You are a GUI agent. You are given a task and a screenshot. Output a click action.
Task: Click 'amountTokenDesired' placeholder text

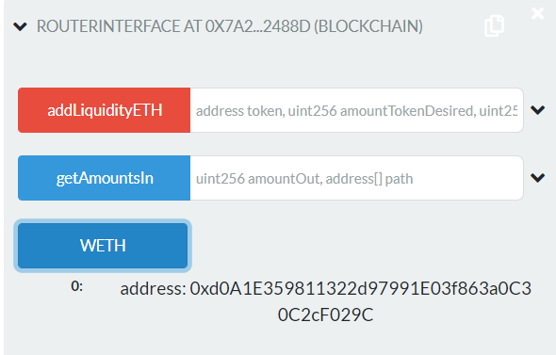[x=407, y=111]
